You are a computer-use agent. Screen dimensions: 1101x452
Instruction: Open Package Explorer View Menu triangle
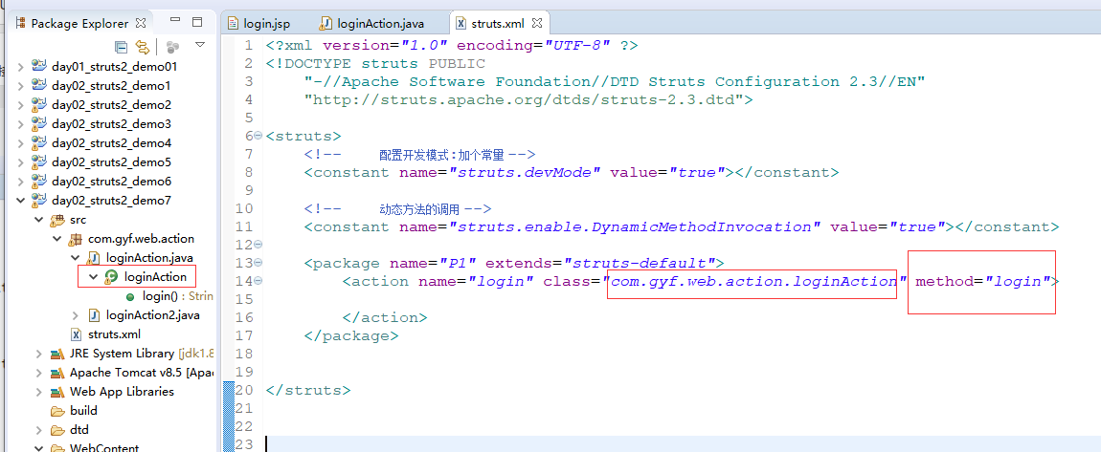199,45
